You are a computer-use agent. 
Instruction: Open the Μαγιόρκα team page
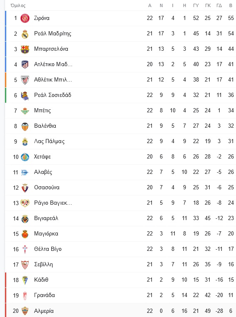point(46,234)
